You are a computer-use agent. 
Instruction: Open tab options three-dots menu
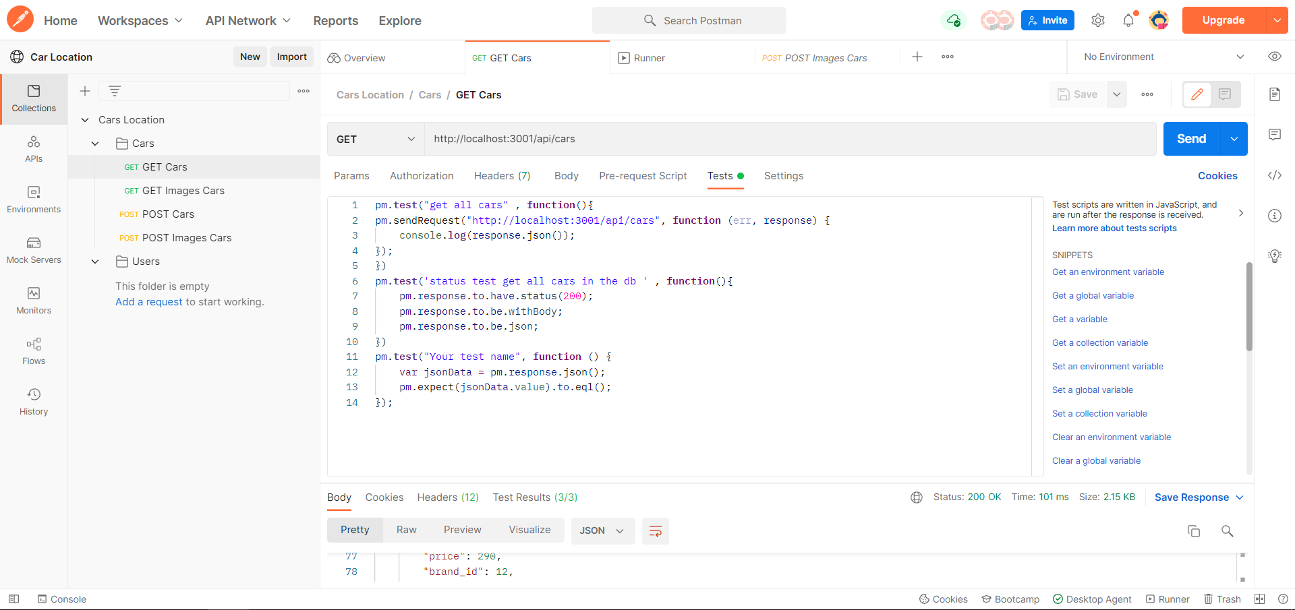tap(948, 57)
